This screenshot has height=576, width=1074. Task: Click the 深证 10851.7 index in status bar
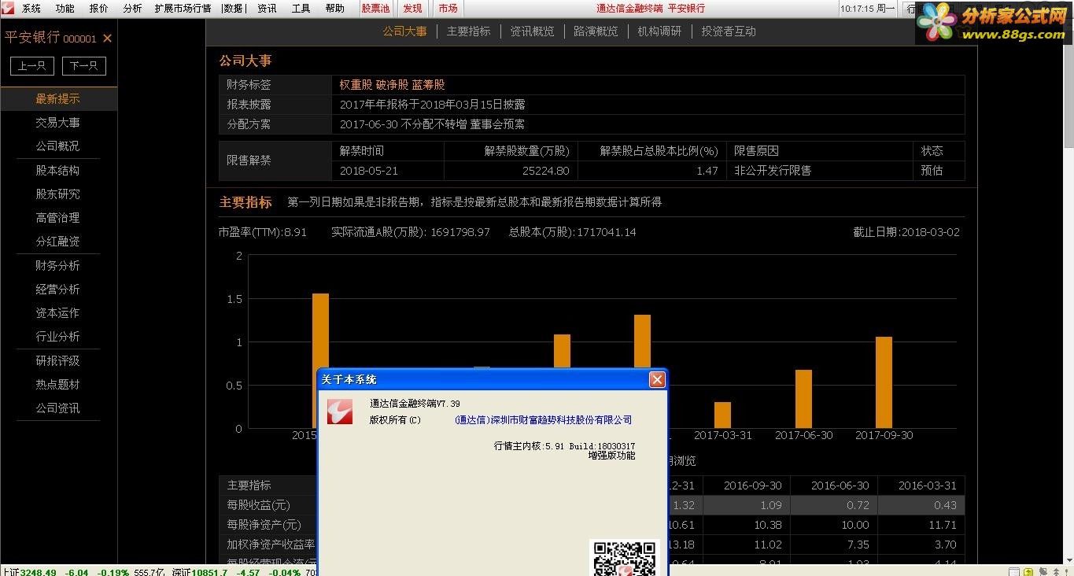(x=201, y=572)
